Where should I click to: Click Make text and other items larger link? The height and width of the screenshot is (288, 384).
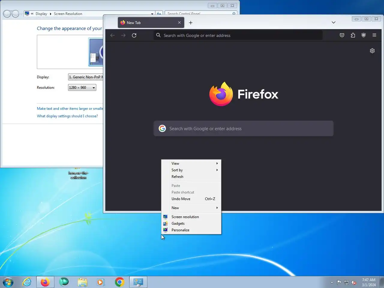tap(70, 109)
